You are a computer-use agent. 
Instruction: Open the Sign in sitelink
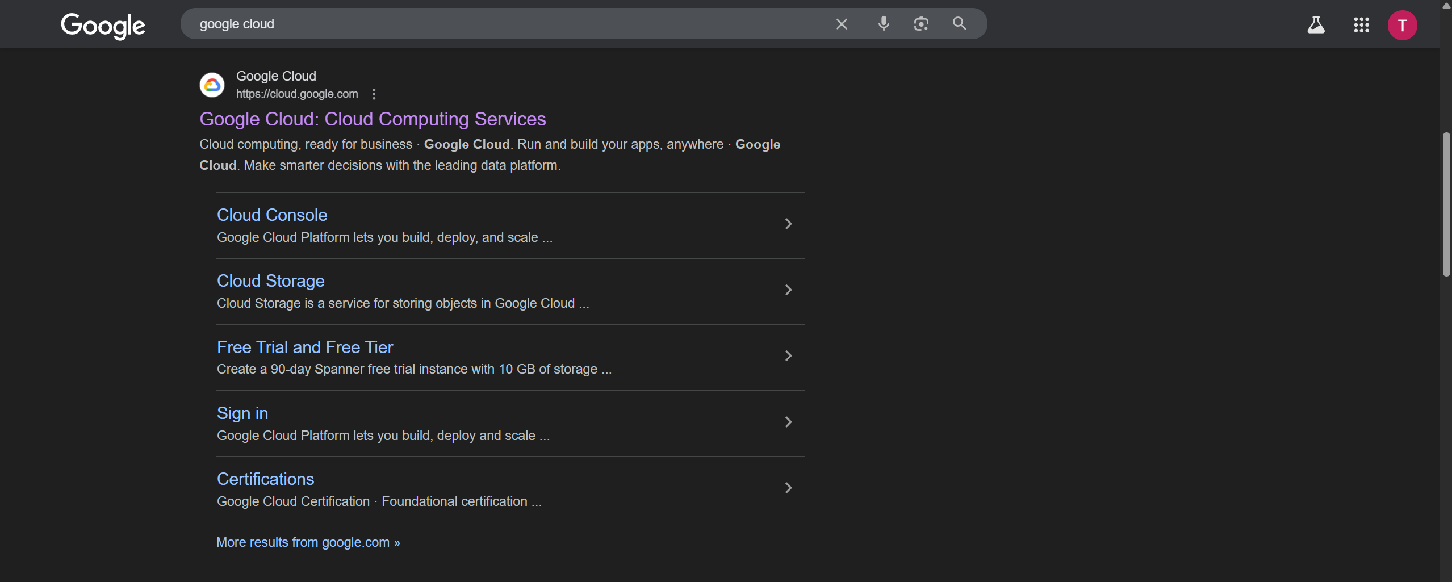click(x=242, y=413)
